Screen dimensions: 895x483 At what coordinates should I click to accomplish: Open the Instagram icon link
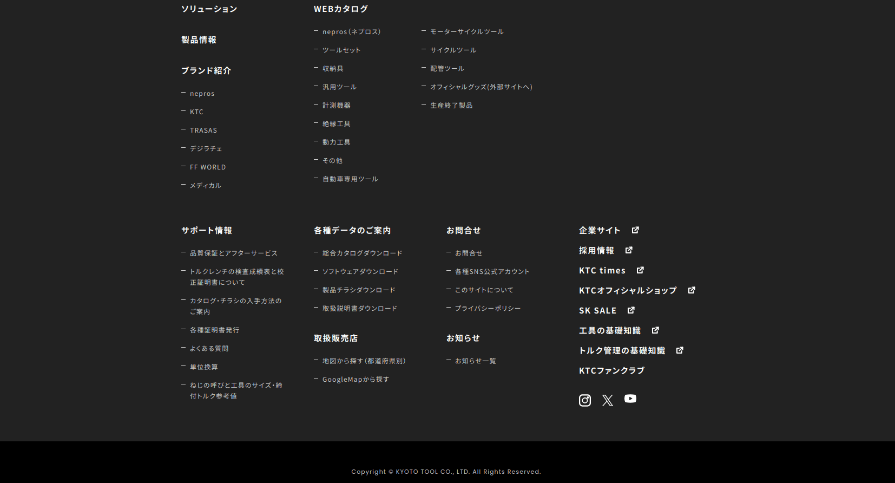click(585, 400)
